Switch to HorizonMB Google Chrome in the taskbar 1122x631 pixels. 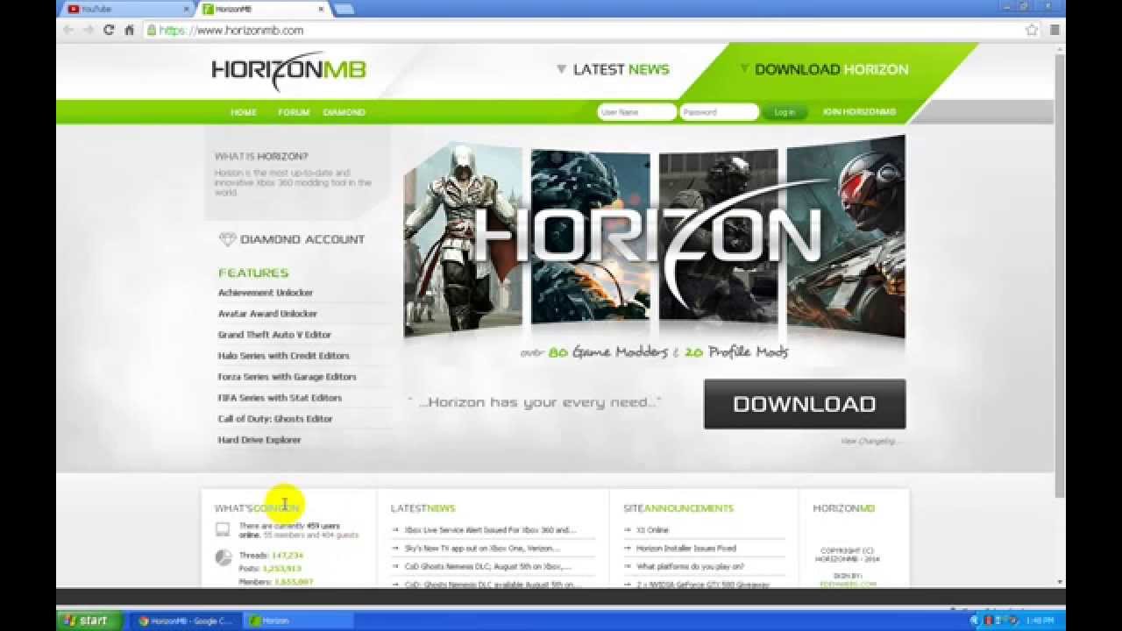click(x=185, y=620)
